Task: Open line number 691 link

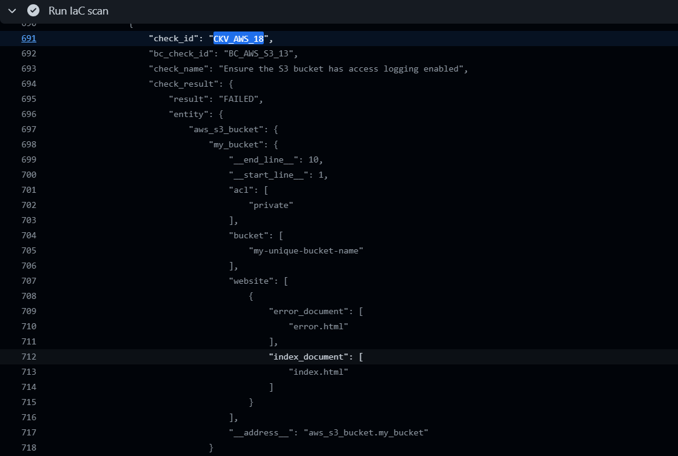Action: tap(29, 38)
